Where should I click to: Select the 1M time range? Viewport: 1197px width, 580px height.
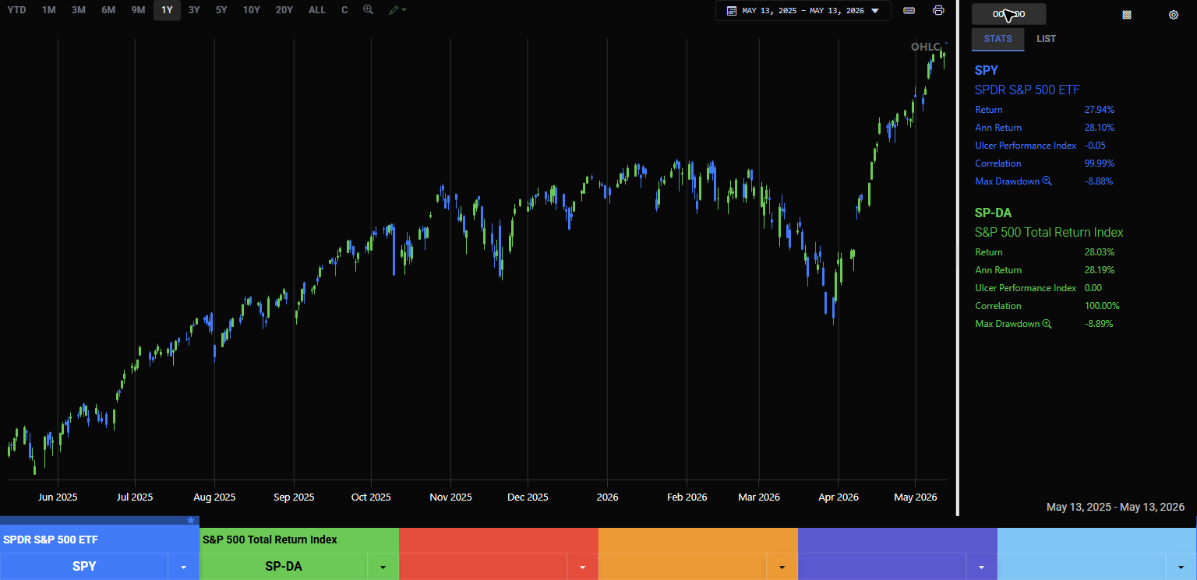48,10
